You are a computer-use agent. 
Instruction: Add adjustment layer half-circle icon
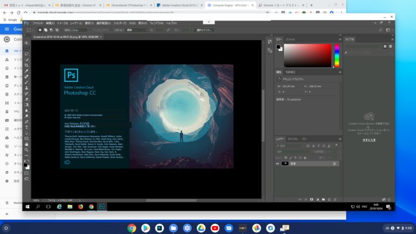(317, 199)
